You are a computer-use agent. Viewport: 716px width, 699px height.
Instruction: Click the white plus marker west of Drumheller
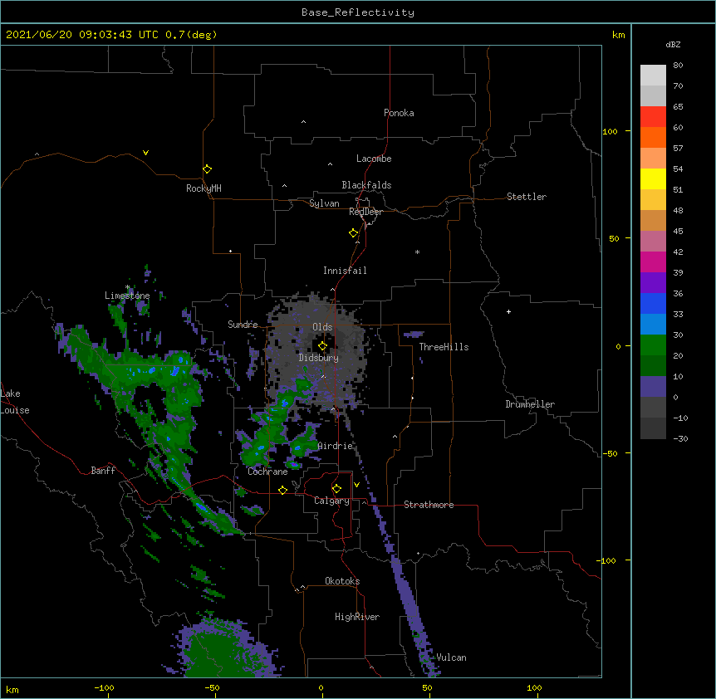click(x=508, y=311)
